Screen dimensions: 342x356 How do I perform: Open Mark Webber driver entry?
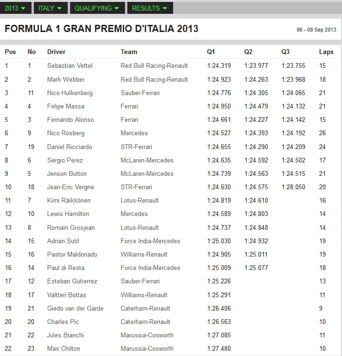[66, 79]
